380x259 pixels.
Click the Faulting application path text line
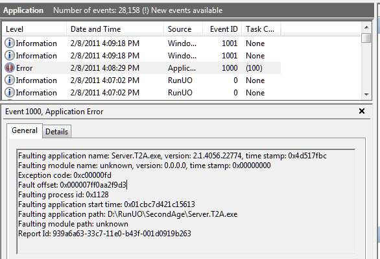(x=128, y=214)
